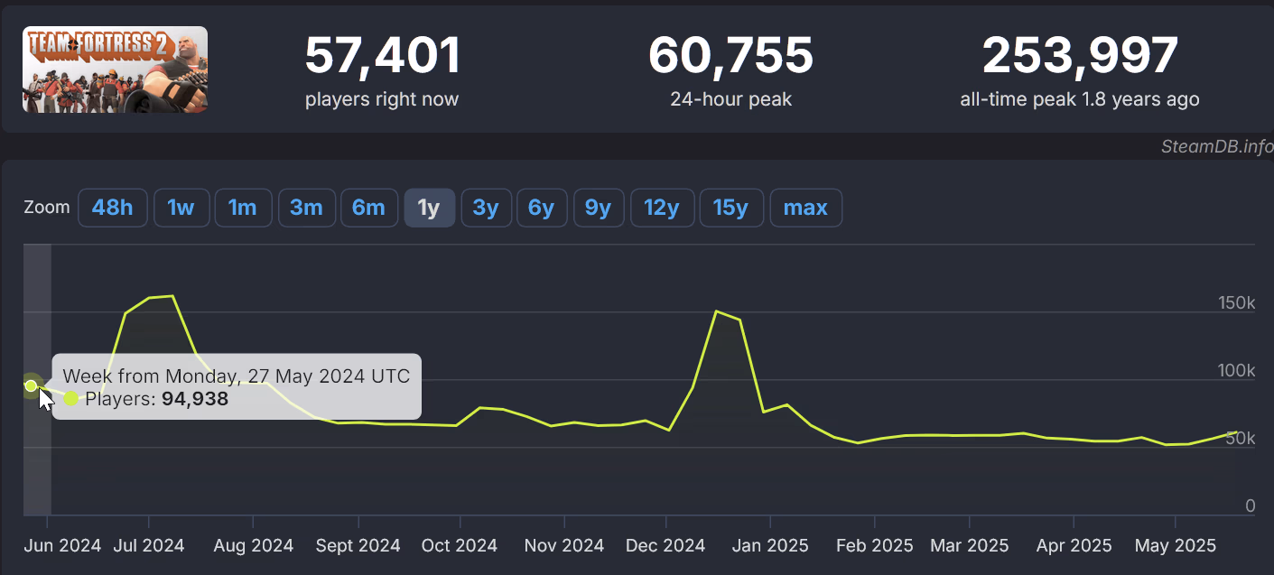Viewport: 1274px width, 575px height.
Task: Click the 57,401 players right now figure
Action: click(x=382, y=55)
